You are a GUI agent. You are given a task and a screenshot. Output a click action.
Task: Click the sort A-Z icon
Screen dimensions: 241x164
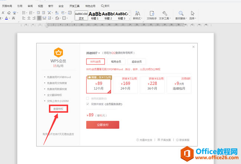[x=57, y=13]
